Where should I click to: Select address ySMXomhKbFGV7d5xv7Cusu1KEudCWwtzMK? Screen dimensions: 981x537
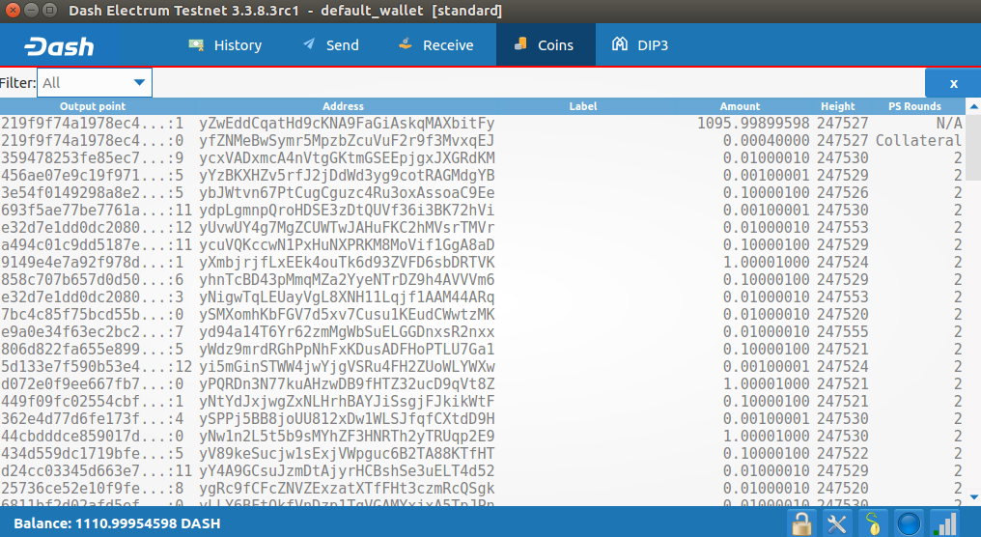pos(347,314)
